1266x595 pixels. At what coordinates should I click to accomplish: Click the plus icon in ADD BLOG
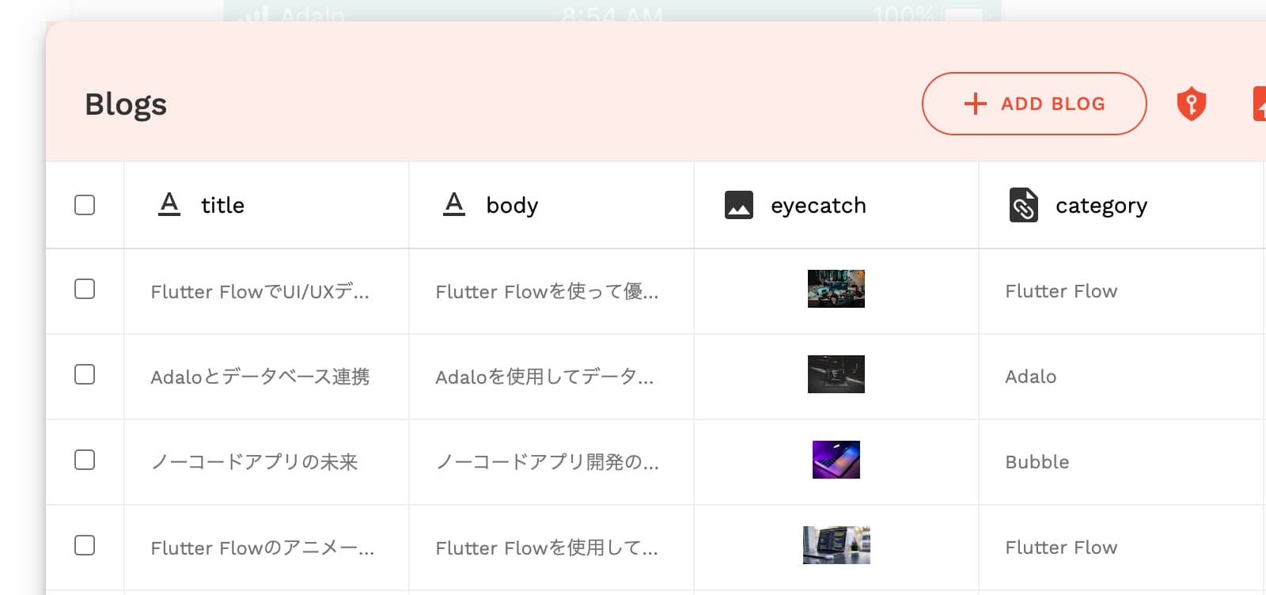coord(976,104)
